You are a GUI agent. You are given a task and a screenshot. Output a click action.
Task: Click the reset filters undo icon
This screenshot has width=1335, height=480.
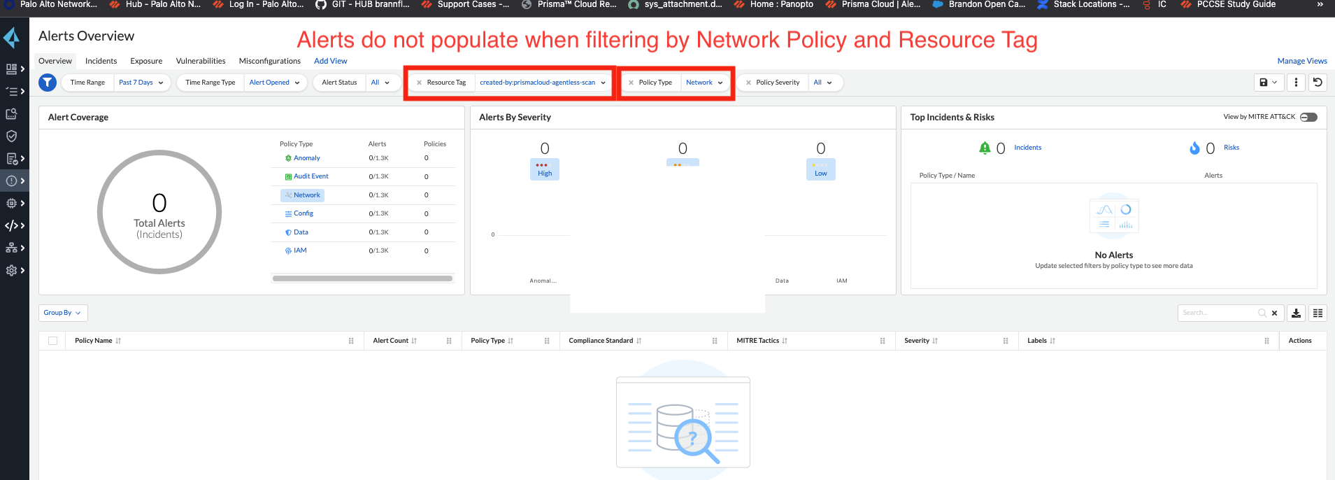1318,83
